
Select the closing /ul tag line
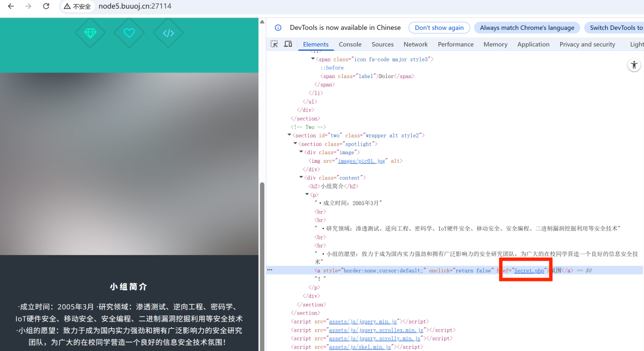tap(310, 101)
